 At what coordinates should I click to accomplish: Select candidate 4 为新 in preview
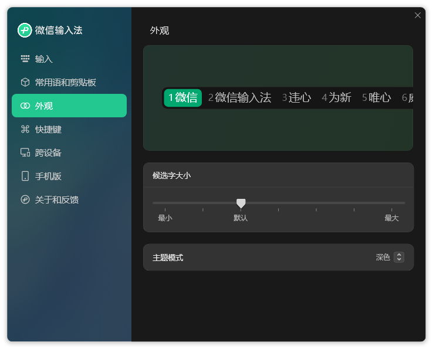click(x=336, y=98)
